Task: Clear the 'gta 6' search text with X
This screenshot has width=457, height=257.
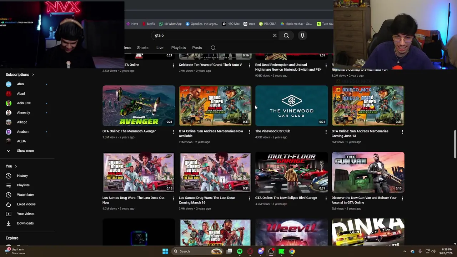Action: (x=275, y=35)
